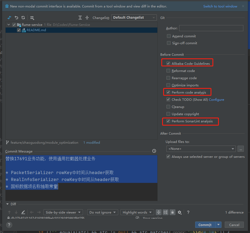Click the gift icon in the notification banner

(x=7, y=6)
